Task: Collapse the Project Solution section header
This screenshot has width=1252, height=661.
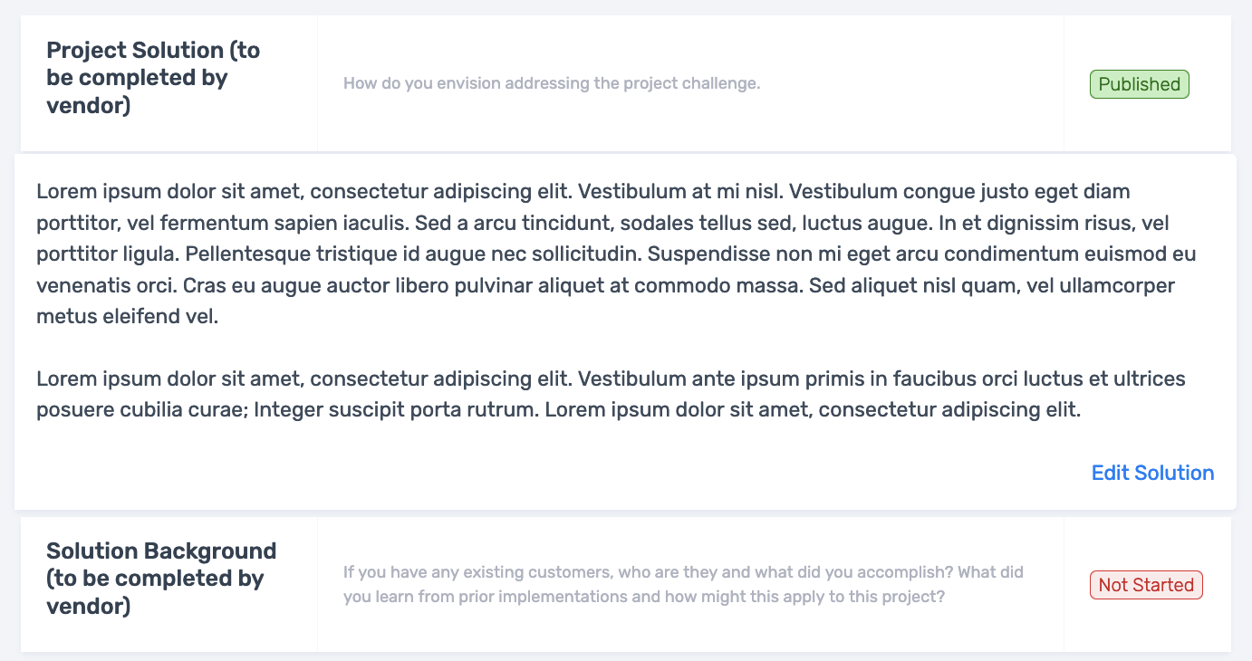Action: 153,78
